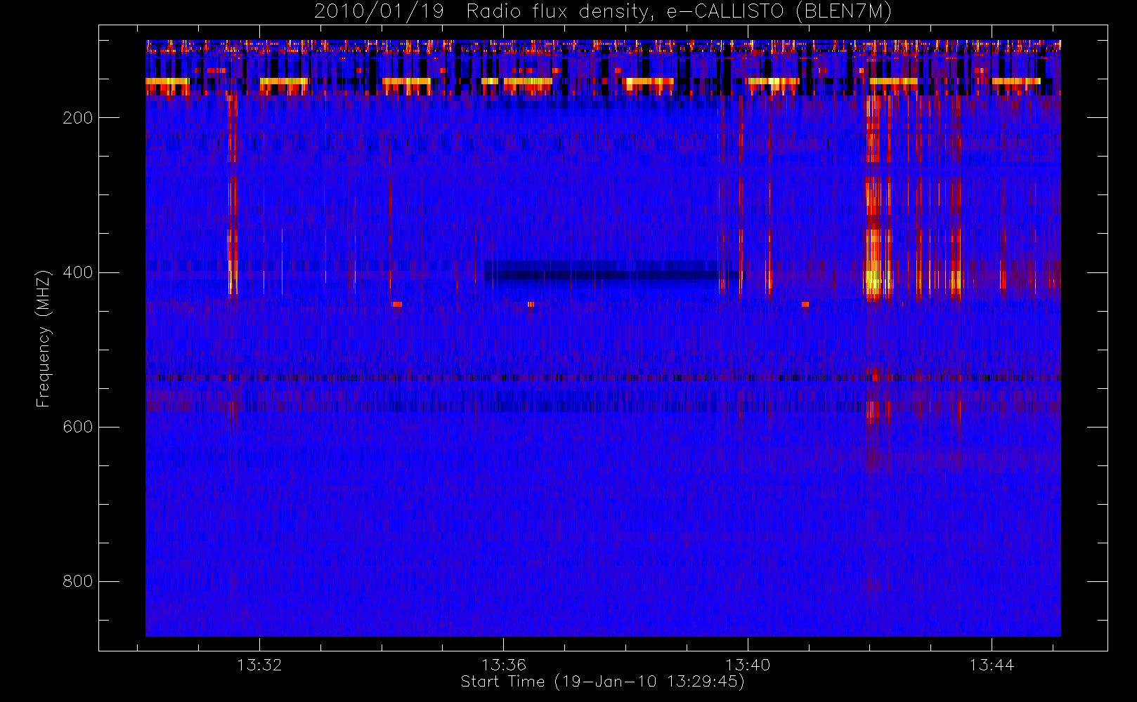Image resolution: width=1137 pixels, height=702 pixels.
Task: Click the "Start Time (19-Jan-10 13:29:45)" axis label
Action: (x=603, y=682)
